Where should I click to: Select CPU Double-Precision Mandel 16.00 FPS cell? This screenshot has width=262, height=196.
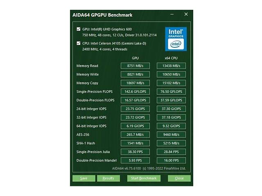pos(171,160)
